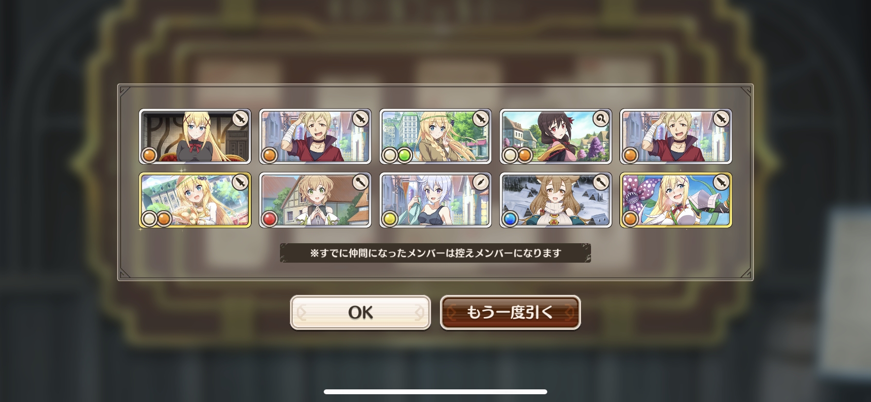Click the orange orb on plant monster card
The width and height of the screenshot is (871, 402).
(630, 219)
